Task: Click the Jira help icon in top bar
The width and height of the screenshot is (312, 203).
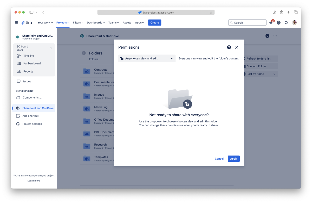Action: tap(278, 23)
